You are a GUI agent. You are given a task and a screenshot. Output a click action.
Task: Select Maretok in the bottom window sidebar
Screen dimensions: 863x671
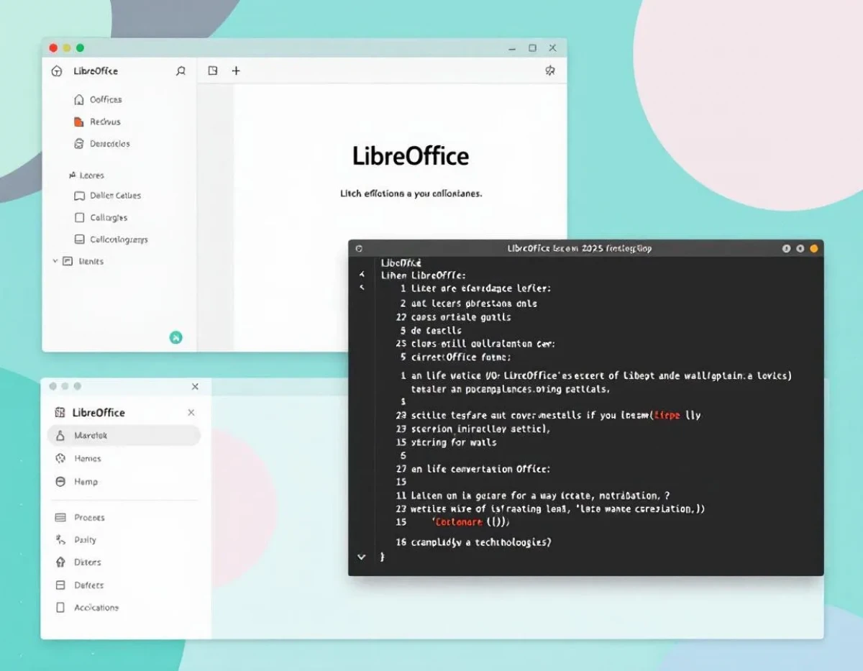click(x=124, y=435)
